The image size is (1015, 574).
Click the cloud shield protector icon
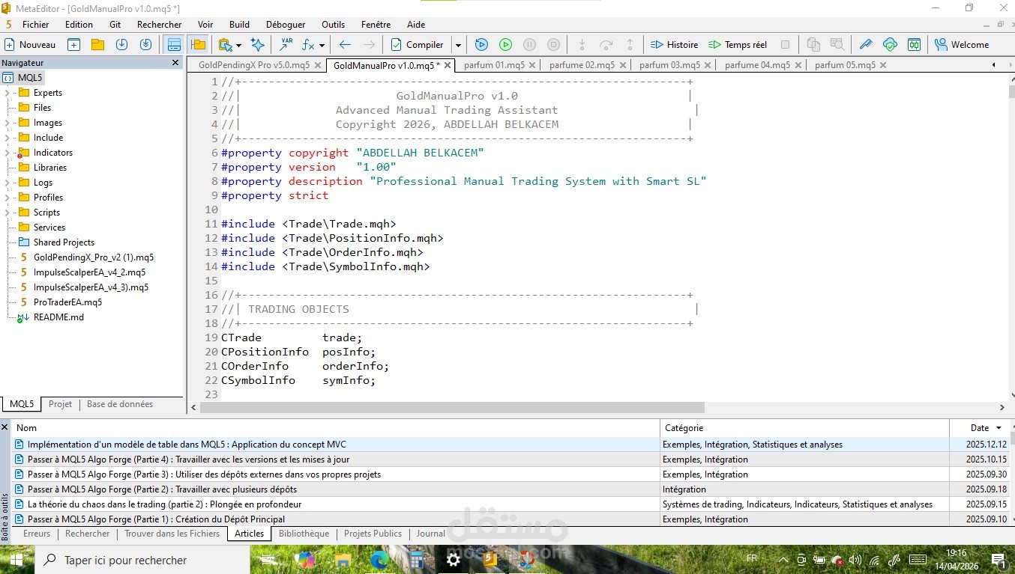point(890,45)
